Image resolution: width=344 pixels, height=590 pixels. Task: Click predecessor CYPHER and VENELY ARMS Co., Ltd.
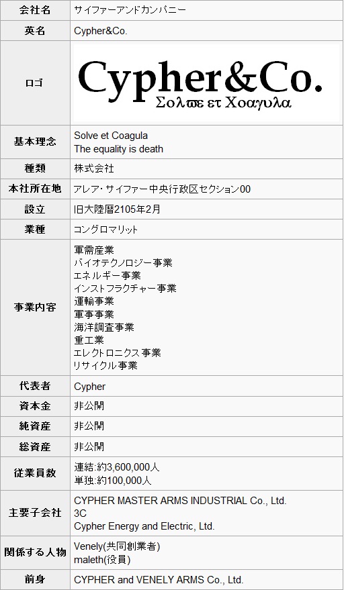[159, 580]
